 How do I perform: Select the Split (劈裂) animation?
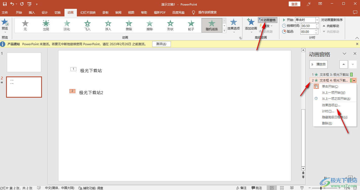coord(129,25)
